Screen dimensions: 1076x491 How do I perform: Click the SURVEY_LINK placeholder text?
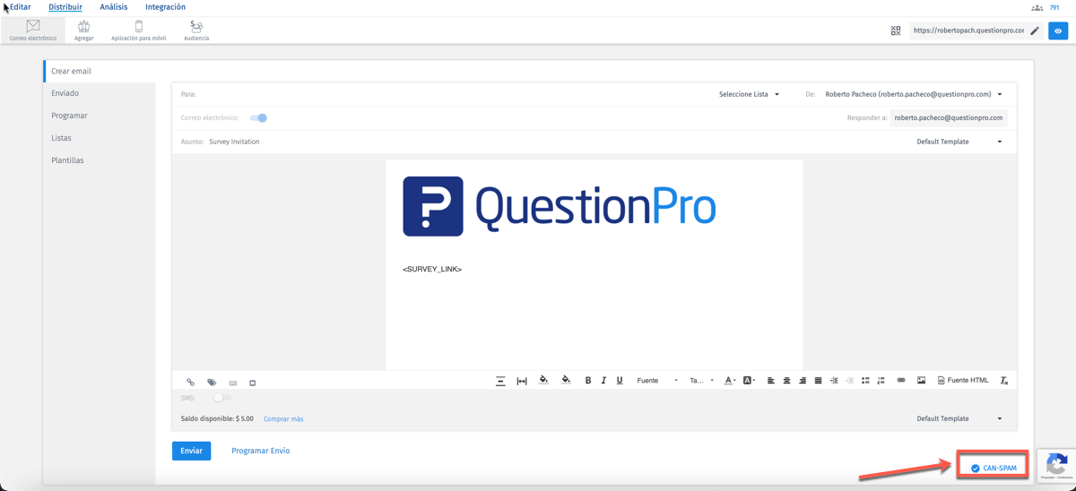(432, 269)
